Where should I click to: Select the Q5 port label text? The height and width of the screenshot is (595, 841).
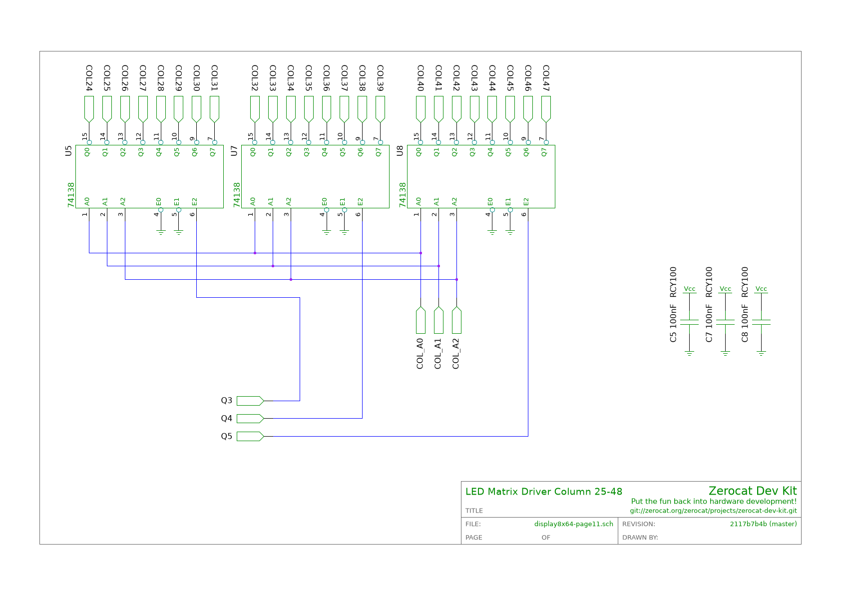coord(227,437)
